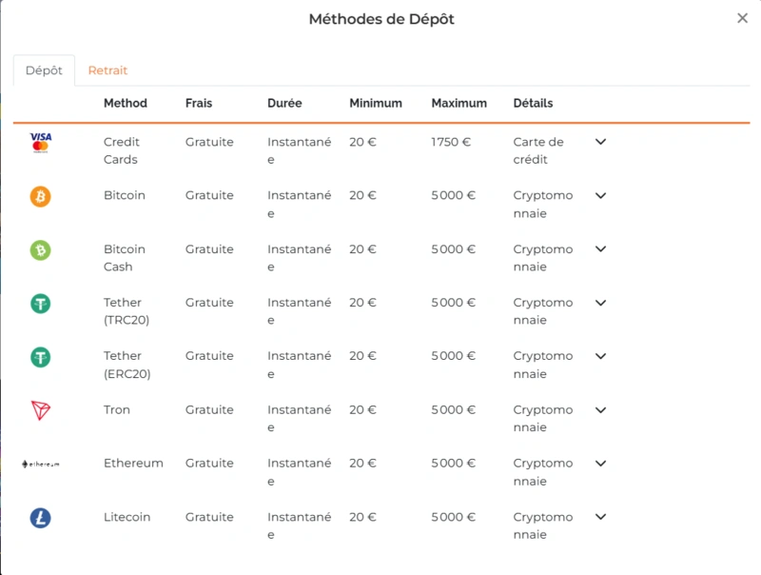Expand details for Credit Cards row

[x=600, y=142]
